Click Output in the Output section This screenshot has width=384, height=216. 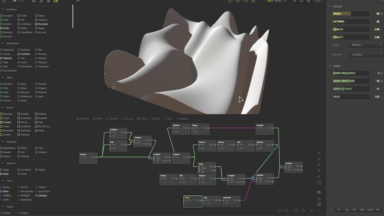23,213
